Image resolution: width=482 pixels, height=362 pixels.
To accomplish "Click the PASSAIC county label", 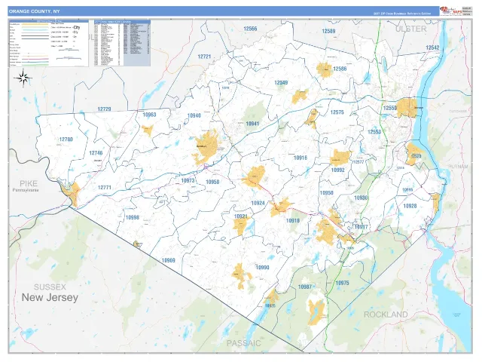I will 244,343.
